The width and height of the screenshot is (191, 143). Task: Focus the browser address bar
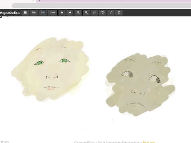tap(101, 6)
